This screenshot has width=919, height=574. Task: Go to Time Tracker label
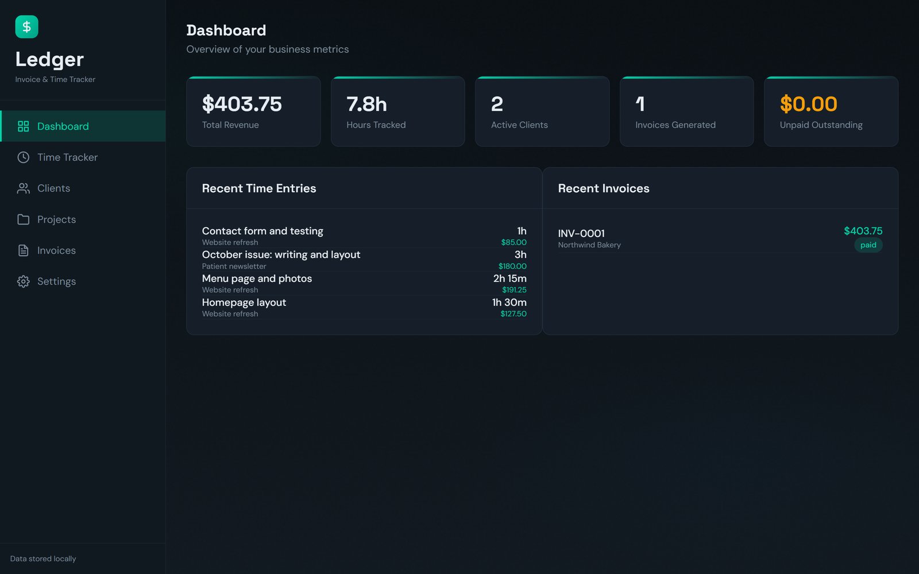click(x=67, y=157)
